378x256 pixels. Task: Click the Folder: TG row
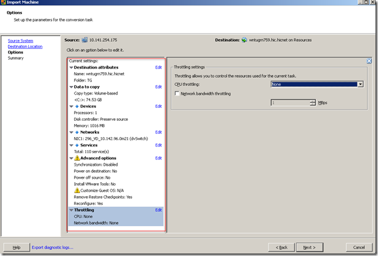click(83, 80)
